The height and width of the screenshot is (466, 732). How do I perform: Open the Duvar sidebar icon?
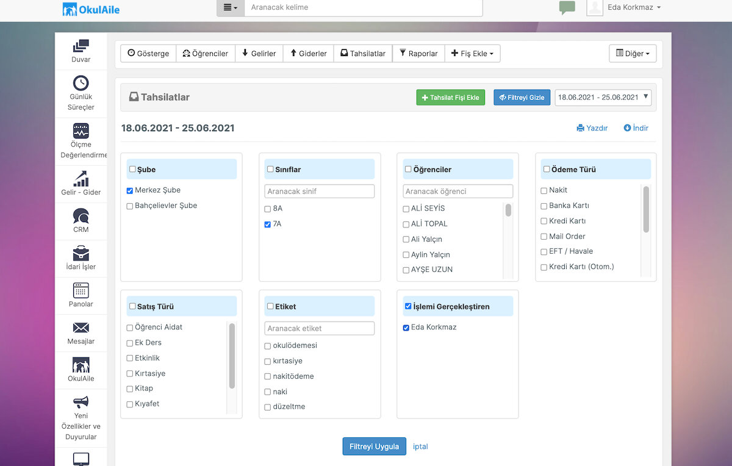81,46
